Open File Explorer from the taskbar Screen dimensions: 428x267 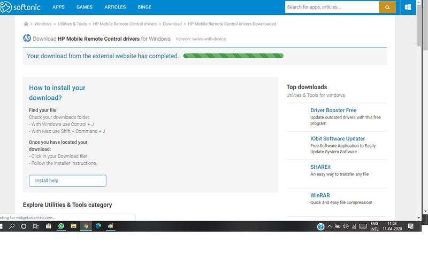pos(73,226)
